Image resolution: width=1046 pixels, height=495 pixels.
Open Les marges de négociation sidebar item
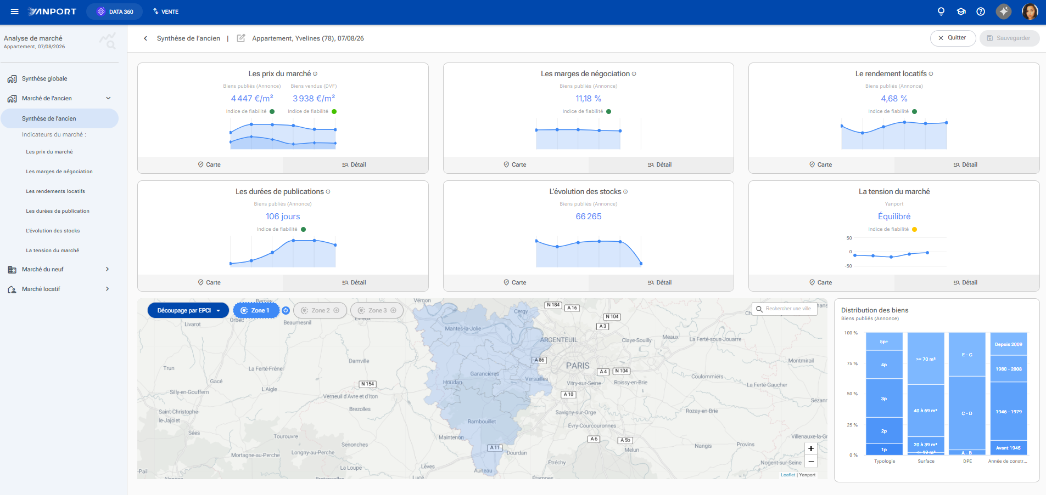tap(59, 172)
